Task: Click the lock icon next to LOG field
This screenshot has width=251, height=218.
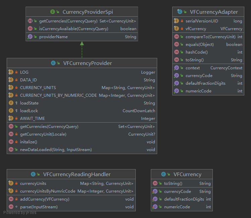Action: point(16,72)
